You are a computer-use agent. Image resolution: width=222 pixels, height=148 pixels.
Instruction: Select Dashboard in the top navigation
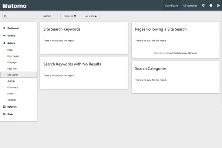172,6
